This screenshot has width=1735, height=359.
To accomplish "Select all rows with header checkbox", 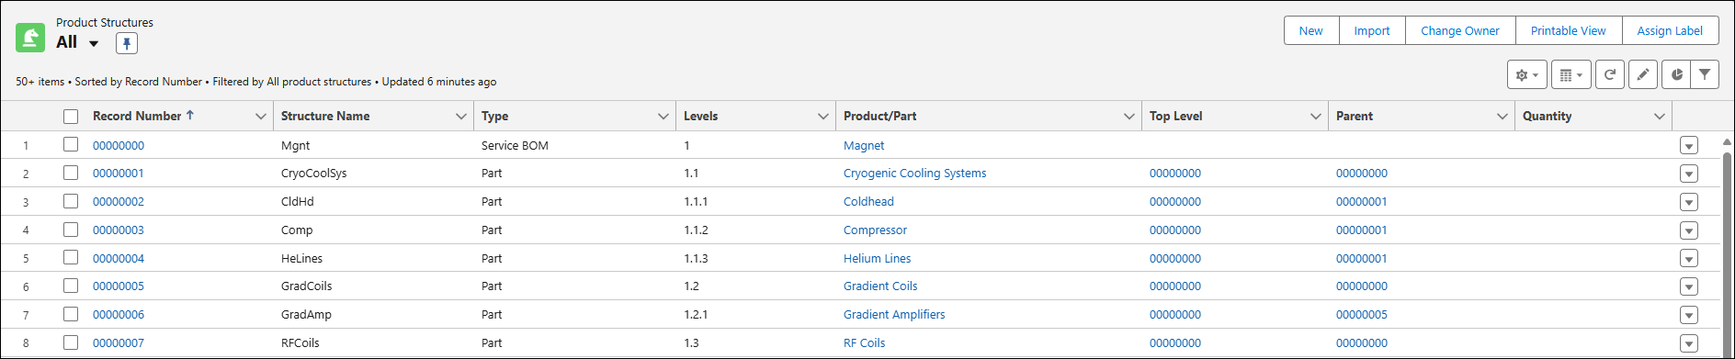I will (x=71, y=117).
